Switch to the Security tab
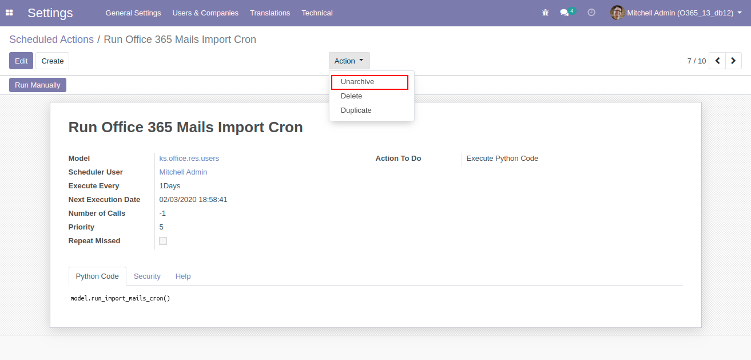Viewport: 751px width, 360px height. pyautogui.click(x=147, y=276)
